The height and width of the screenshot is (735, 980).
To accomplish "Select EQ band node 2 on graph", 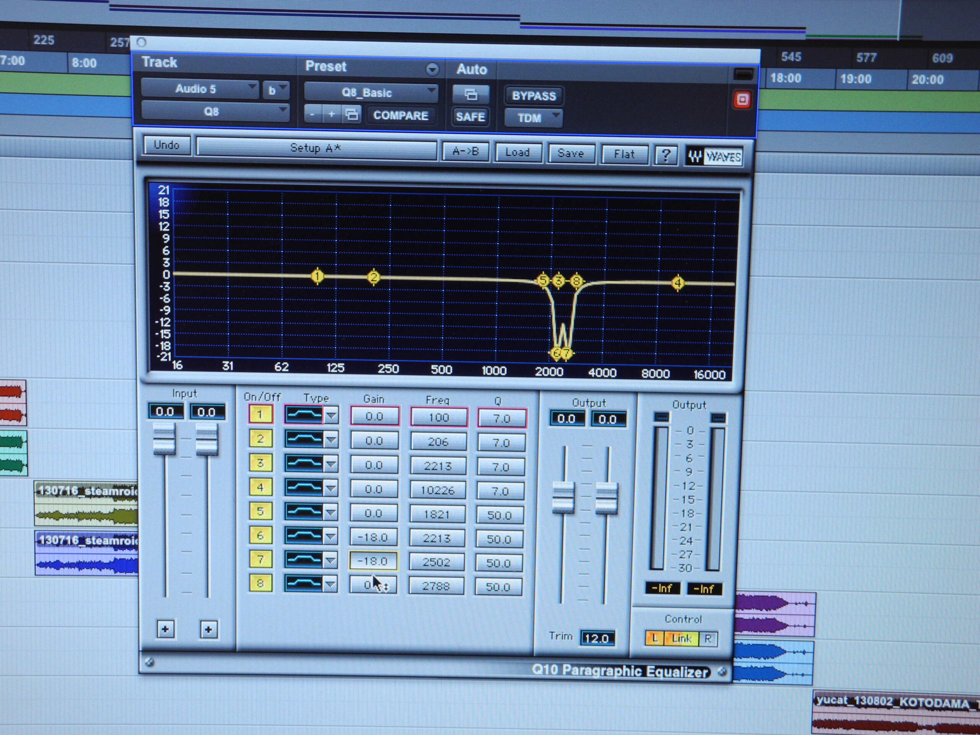I will tap(374, 277).
